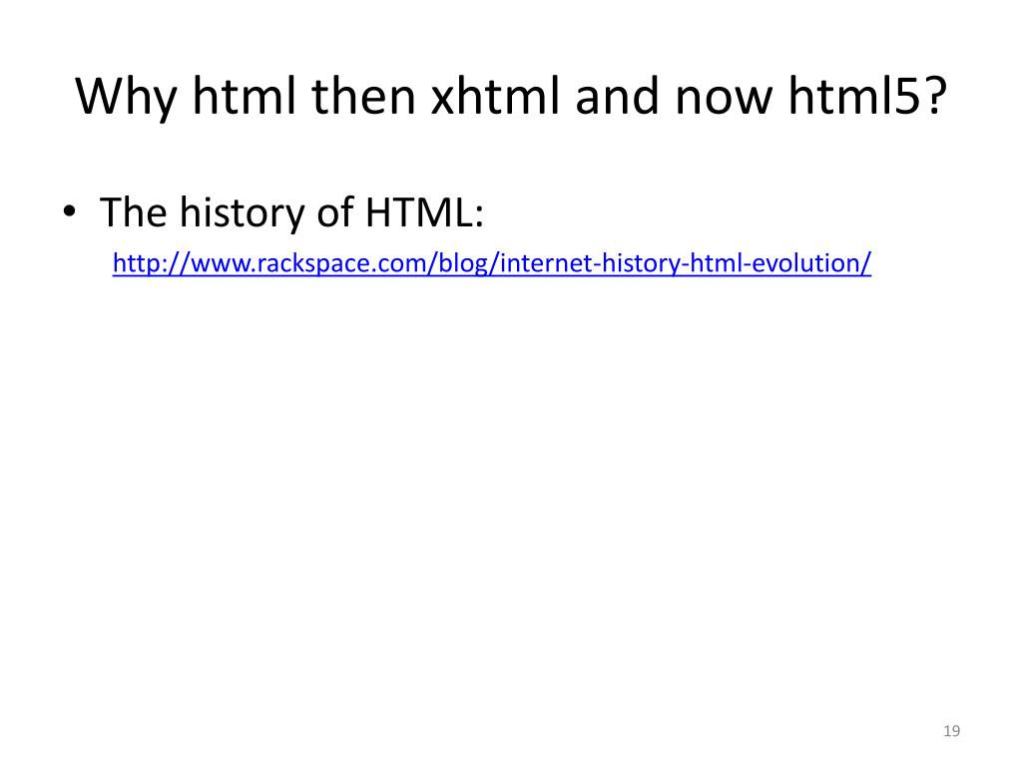Click the slide number 19
Image resolution: width=1022 pixels, height=766 pixels.
[951, 731]
